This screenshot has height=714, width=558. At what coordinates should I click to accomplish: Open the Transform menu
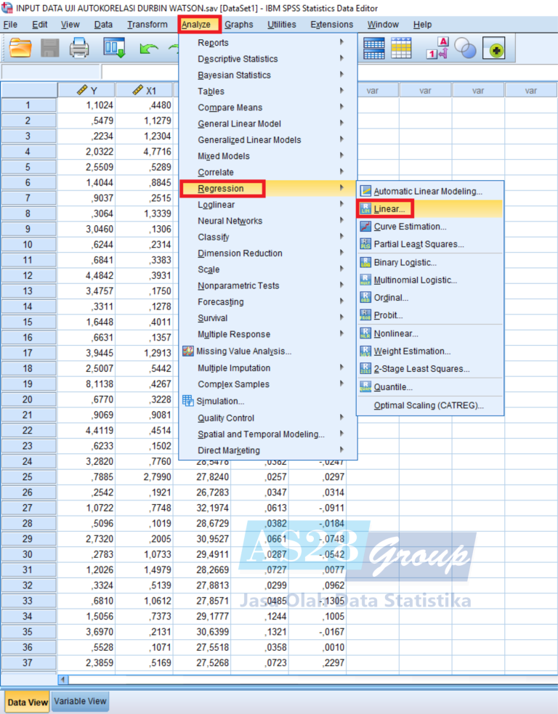tap(147, 25)
